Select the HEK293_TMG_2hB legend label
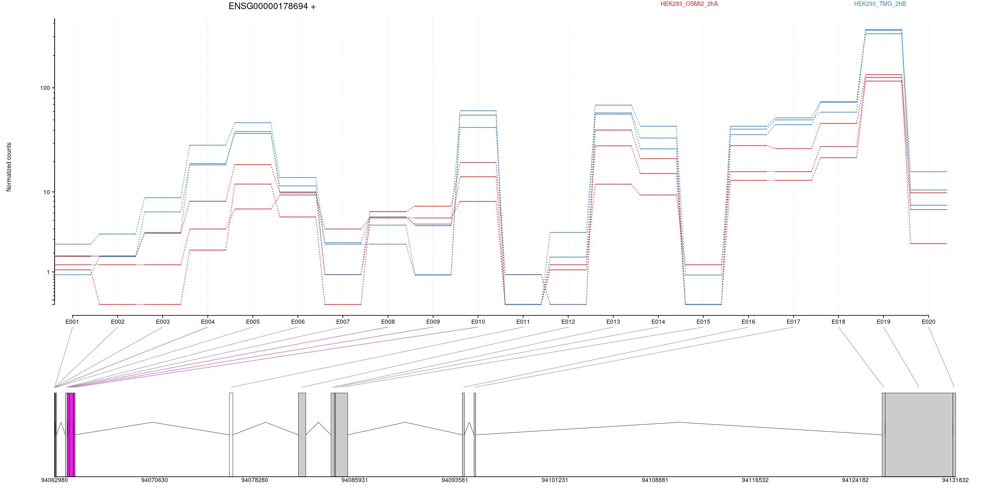The width and height of the screenshot is (1001, 500). (880, 4)
